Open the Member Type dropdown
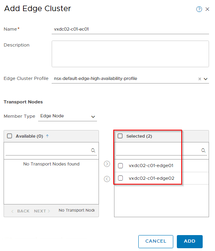The image size is (215, 251). click(68, 116)
